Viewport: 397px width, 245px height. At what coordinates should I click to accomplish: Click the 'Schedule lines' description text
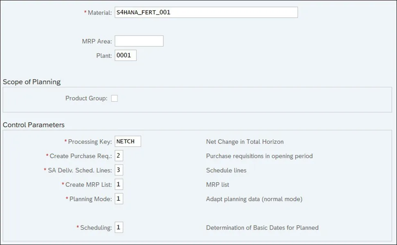[x=226, y=170]
